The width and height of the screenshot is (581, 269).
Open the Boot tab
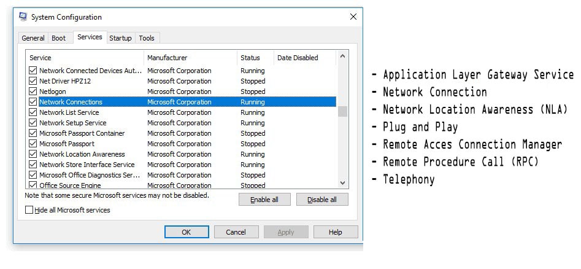click(x=58, y=38)
